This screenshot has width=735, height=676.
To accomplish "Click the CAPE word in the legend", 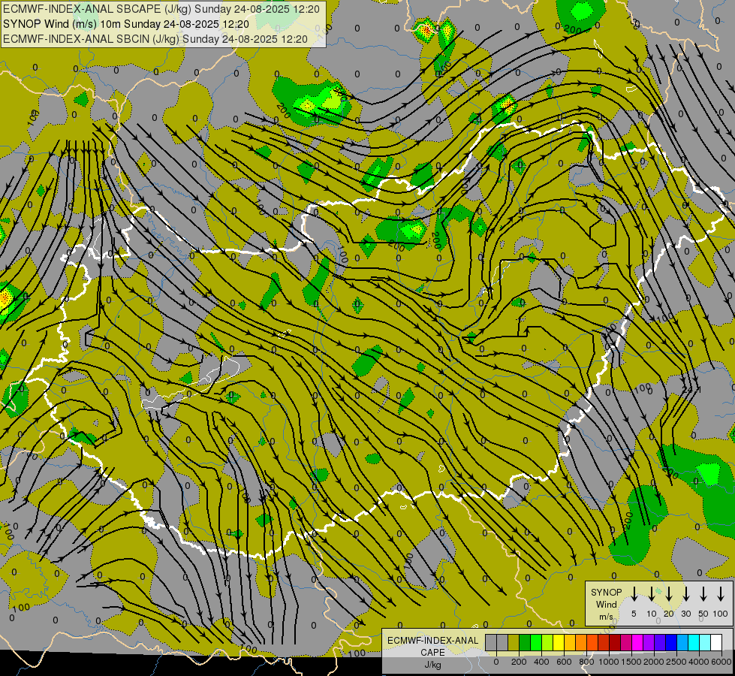I will click(x=432, y=653).
